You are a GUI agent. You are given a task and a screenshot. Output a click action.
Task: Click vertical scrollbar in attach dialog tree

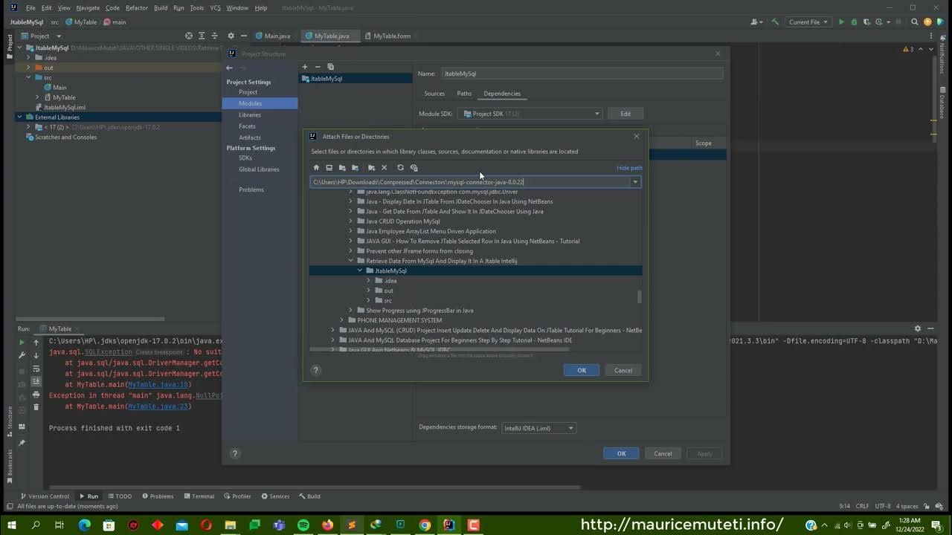(639, 297)
